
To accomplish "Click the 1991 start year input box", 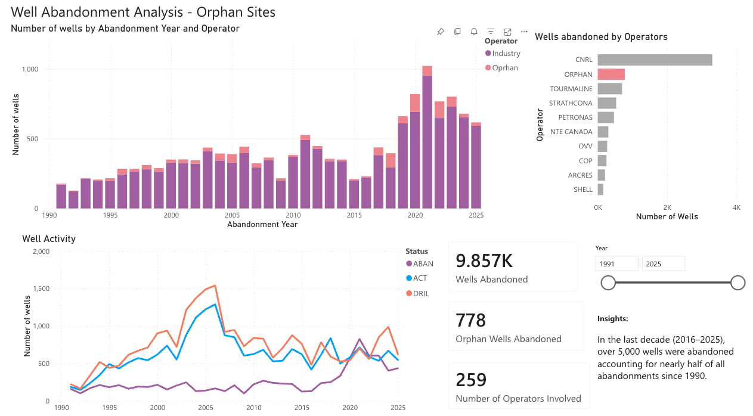I will click(x=616, y=263).
